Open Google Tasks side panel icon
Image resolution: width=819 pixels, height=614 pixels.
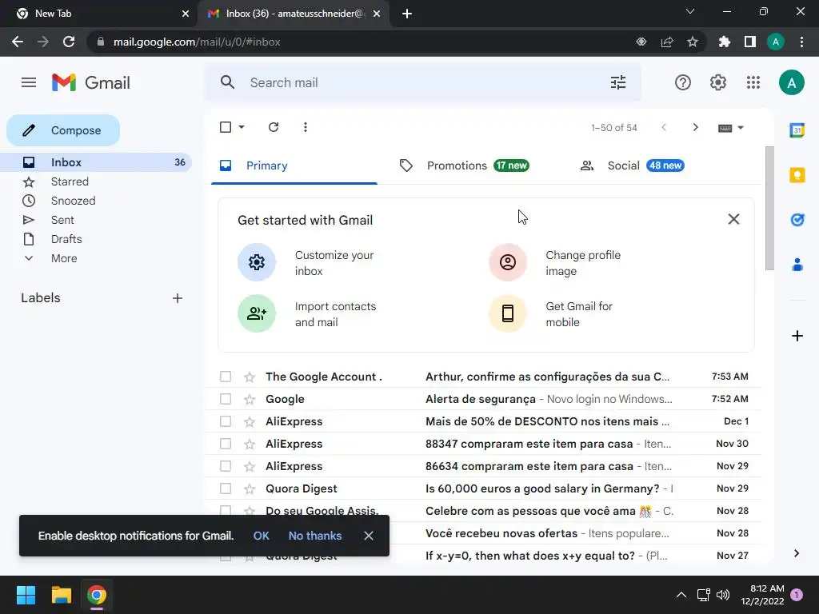[x=797, y=220]
